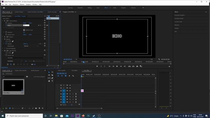
Task: Select the Ripple Edit tool
Action: point(49,75)
